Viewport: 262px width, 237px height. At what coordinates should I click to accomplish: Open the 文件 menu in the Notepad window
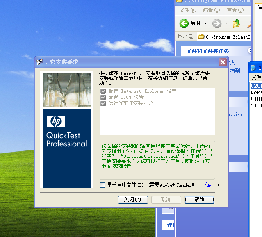click(256, 77)
